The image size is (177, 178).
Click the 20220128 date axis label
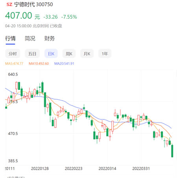pyautogui.click(x=40, y=169)
